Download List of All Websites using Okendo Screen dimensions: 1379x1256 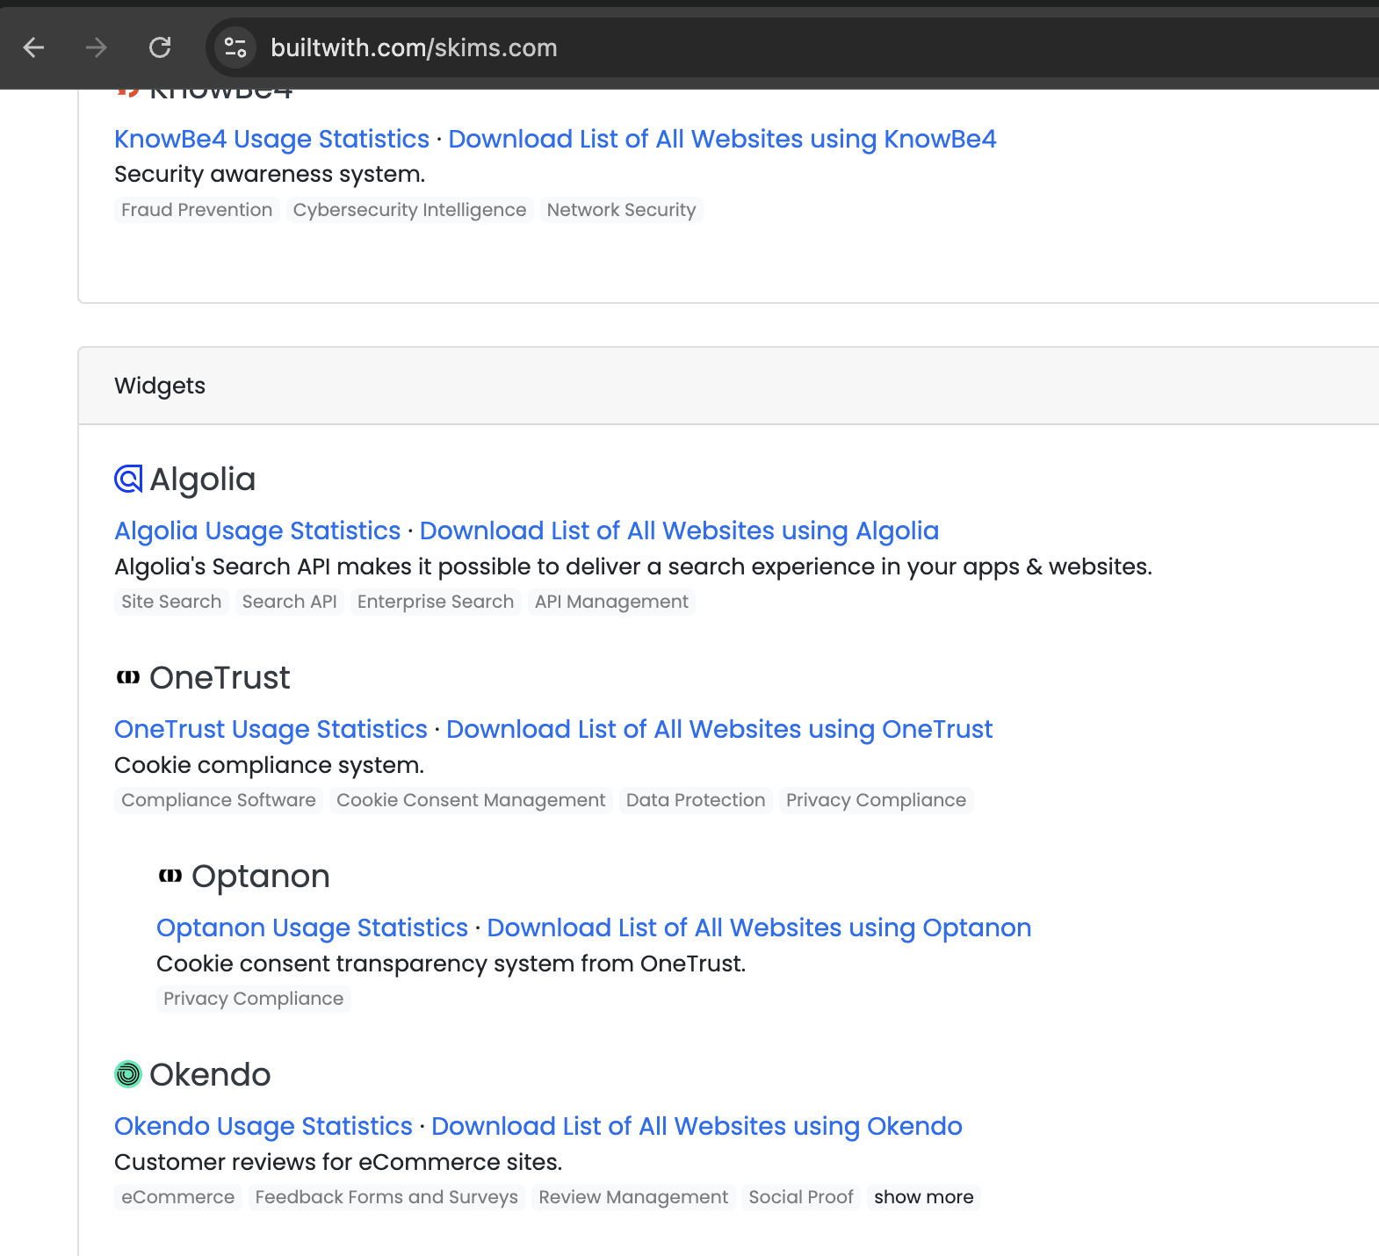(x=697, y=1126)
